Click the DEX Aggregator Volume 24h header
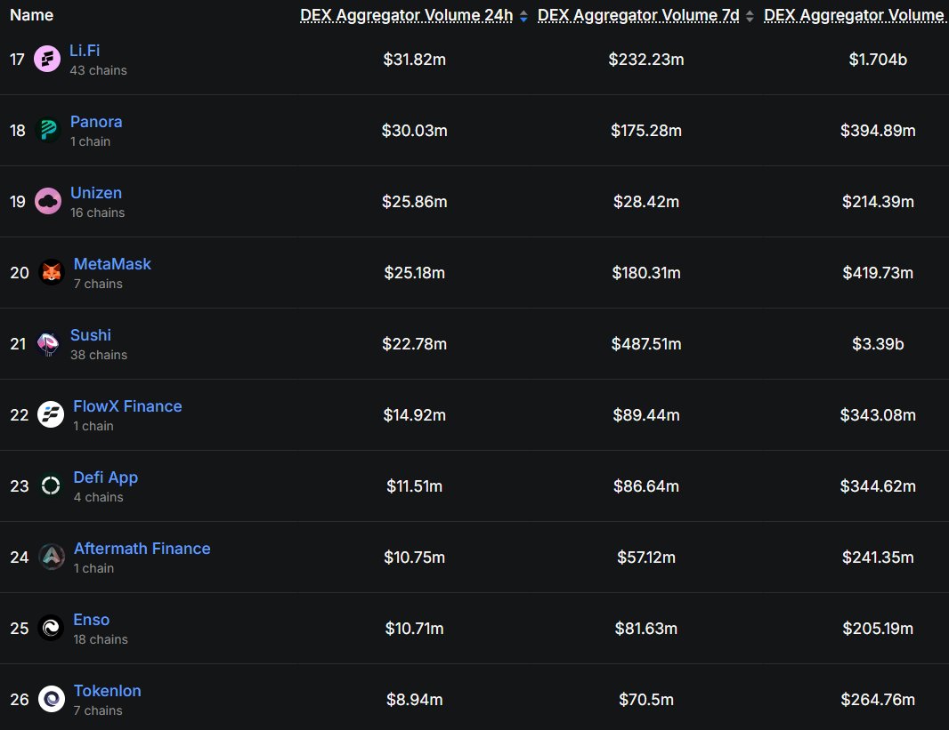 pyautogui.click(x=407, y=16)
